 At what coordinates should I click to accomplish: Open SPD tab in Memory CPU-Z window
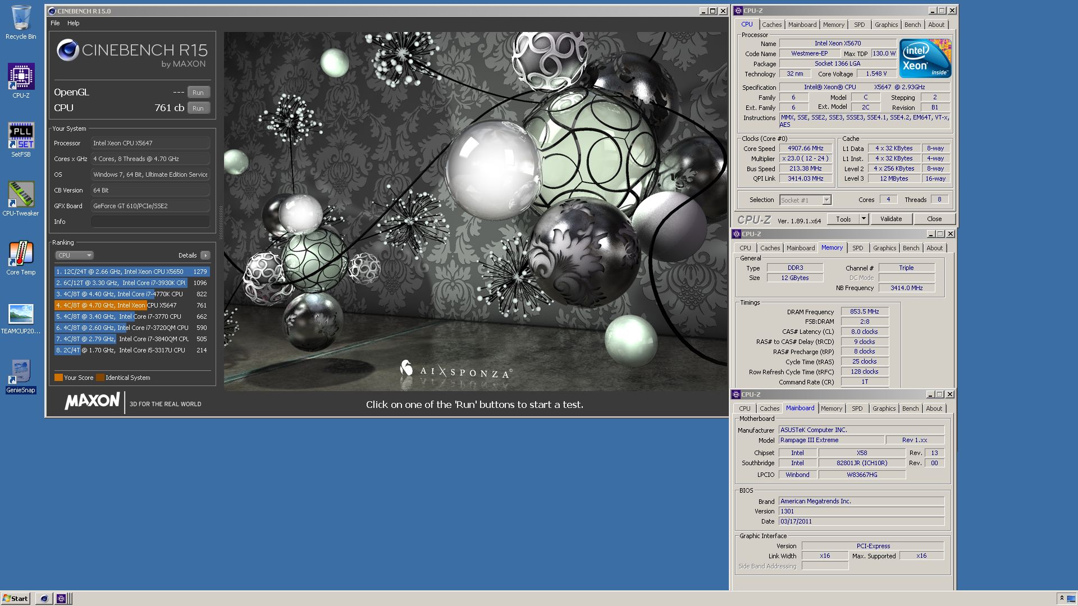[857, 248]
